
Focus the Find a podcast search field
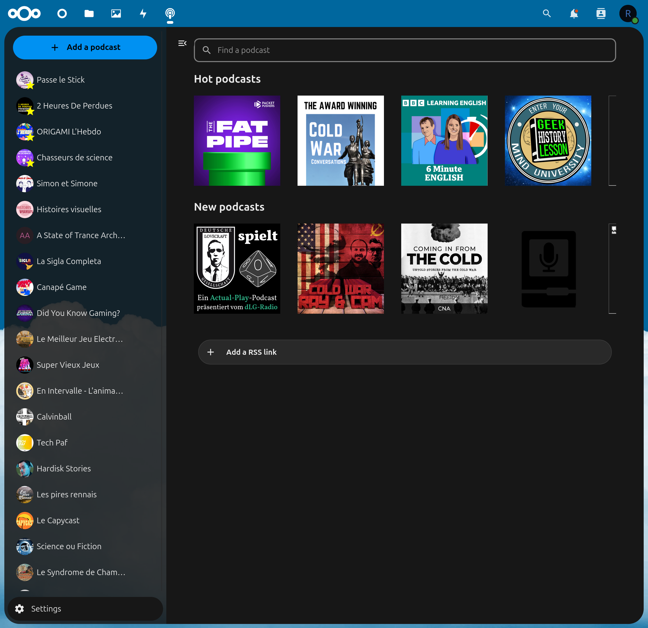click(x=405, y=50)
